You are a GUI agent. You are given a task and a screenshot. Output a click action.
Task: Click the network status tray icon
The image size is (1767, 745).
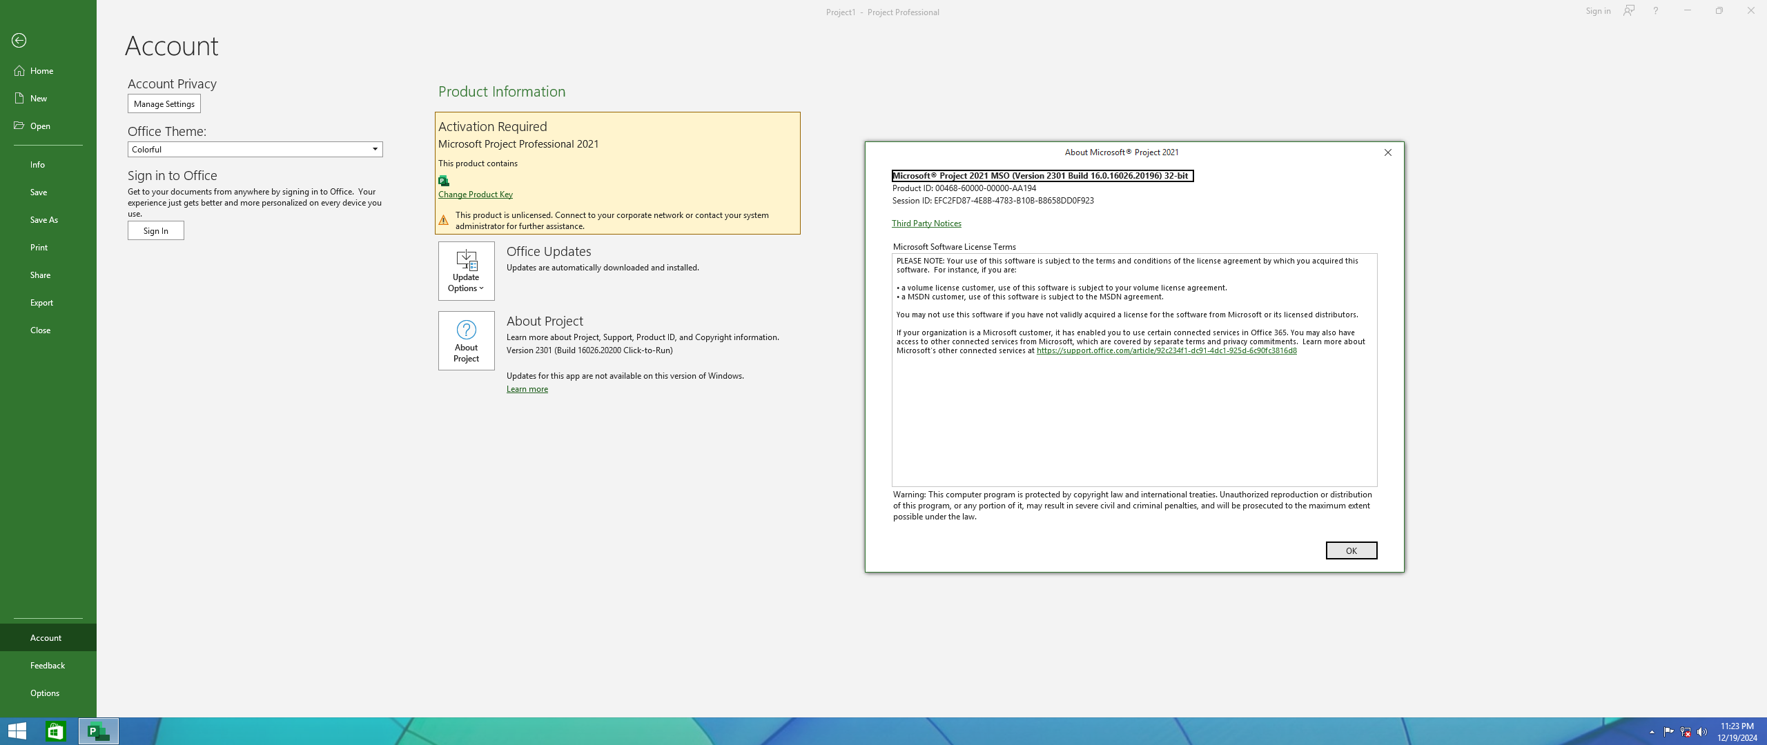tap(1686, 732)
